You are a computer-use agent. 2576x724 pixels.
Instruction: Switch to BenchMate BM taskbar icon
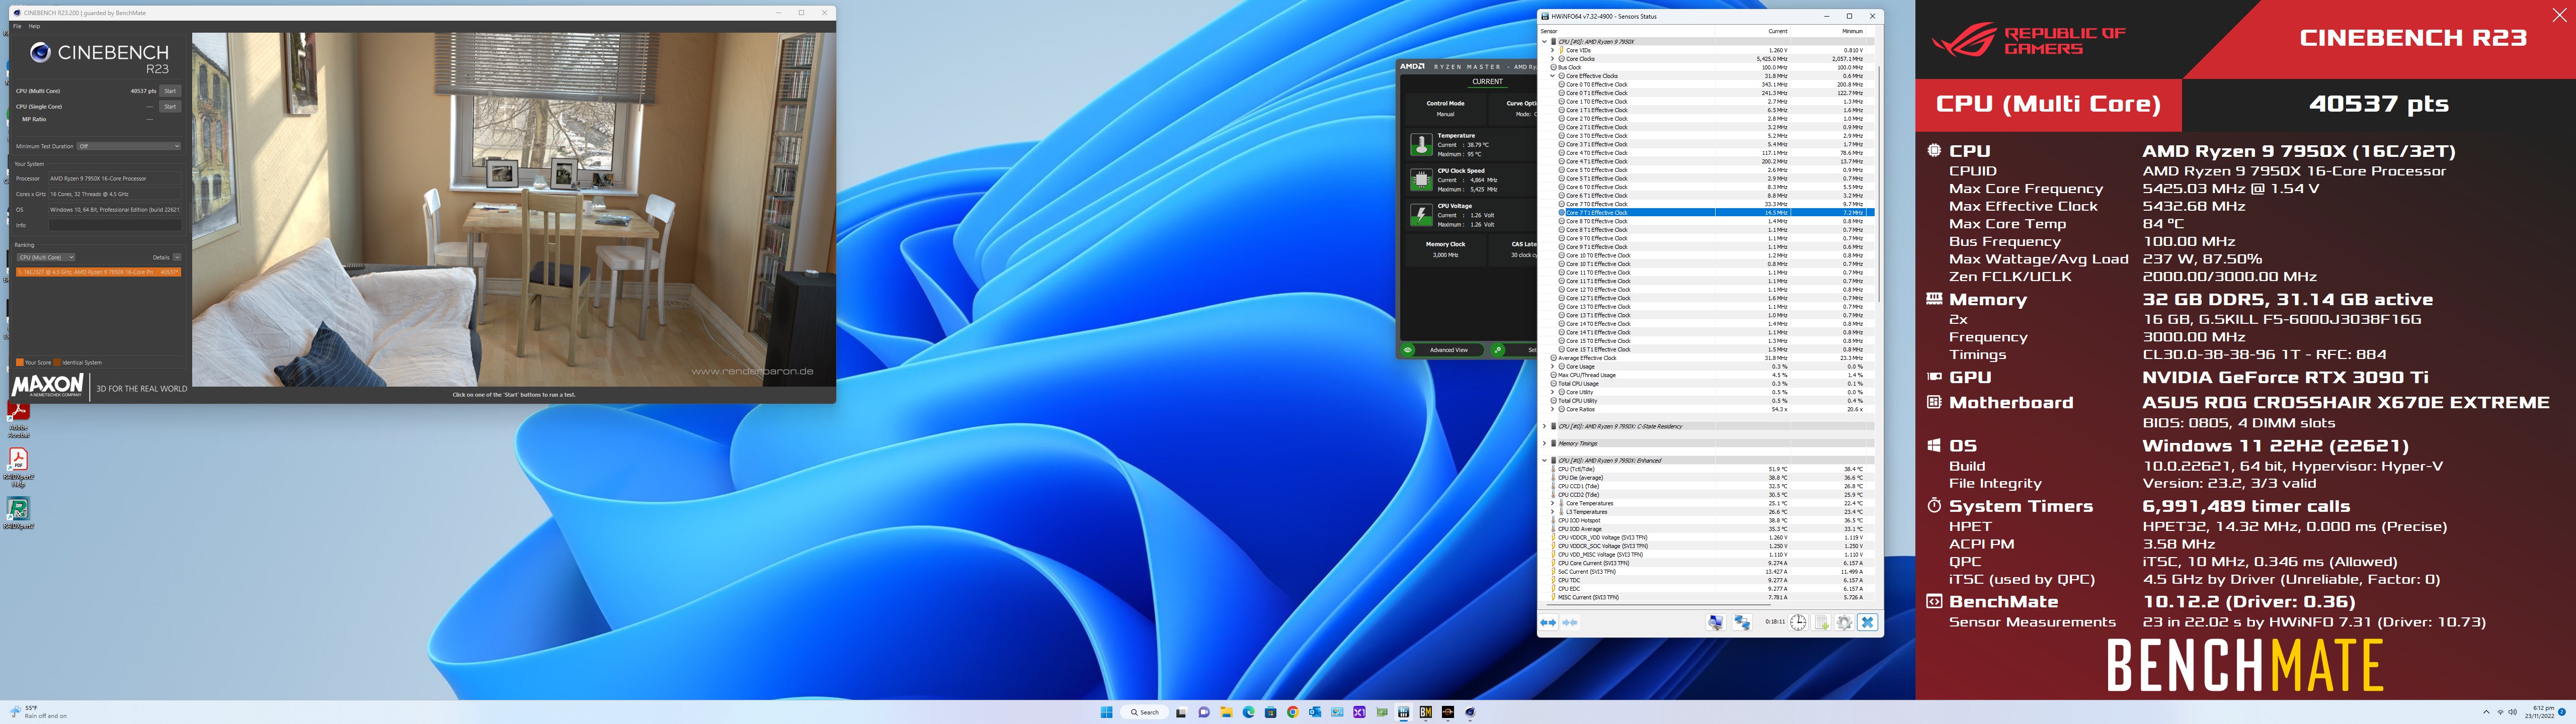(1426, 712)
